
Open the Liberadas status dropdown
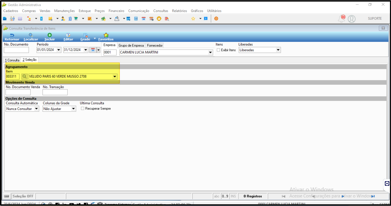click(278, 50)
